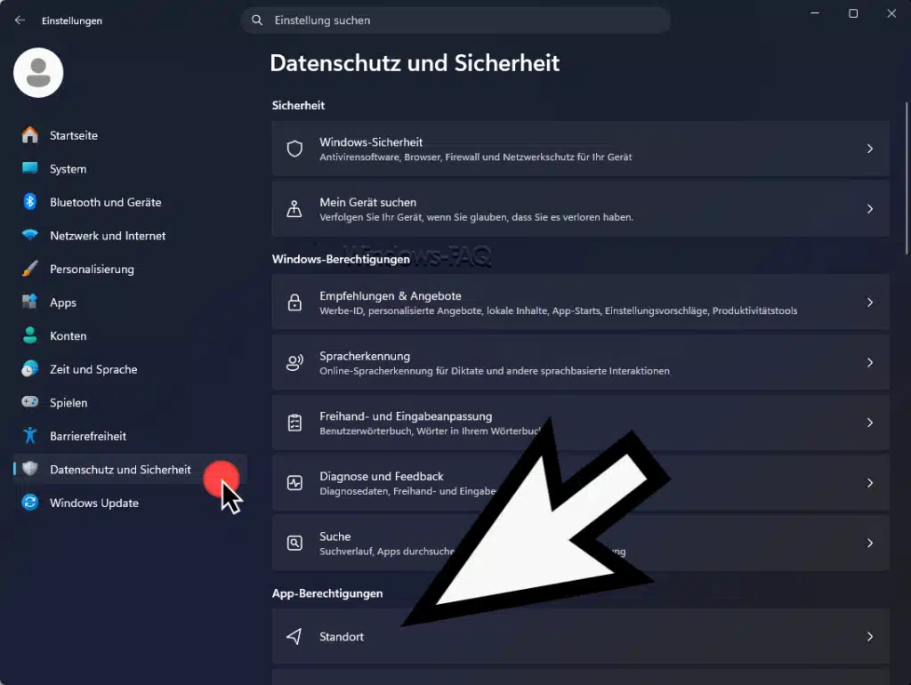Screen dimensions: 911x685
Task: Click the Empfehlungen & Angebote lock icon
Action: (294, 302)
